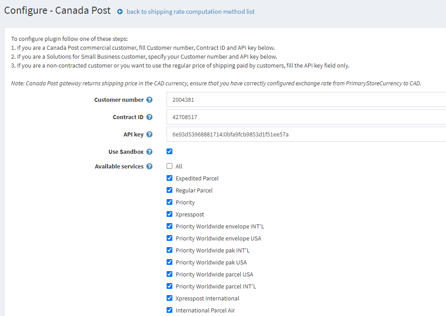This screenshot has width=446, height=316.
Task: Click the Configure - Canada Post heading
Action: click(x=57, y=10)
